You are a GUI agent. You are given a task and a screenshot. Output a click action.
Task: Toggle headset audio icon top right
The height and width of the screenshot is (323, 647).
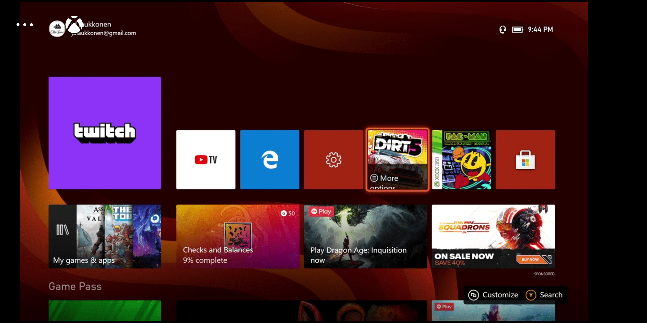tap(501, 29)
